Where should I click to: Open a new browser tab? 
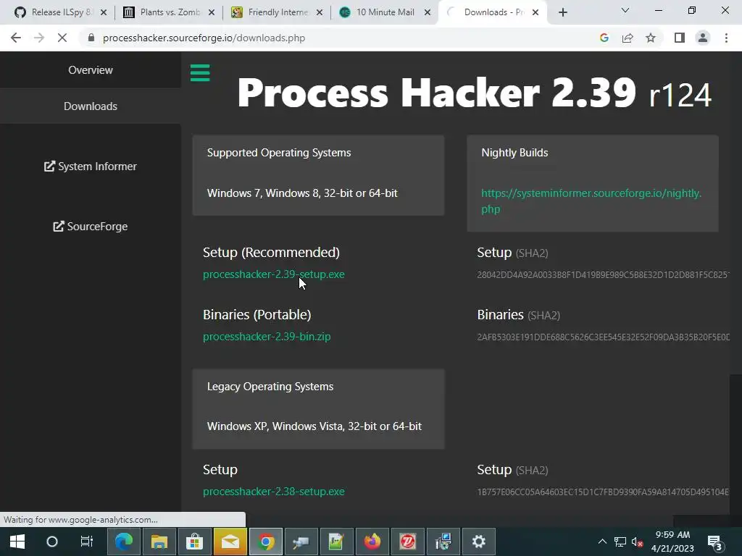point(562,12)
